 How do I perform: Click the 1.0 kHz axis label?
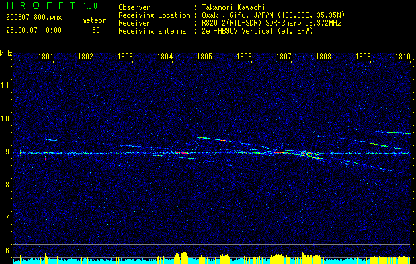pos(5,119)
